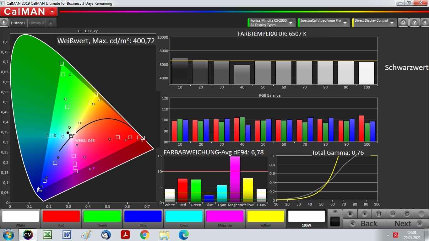Click the 100 gray bar in color temperature chart
Viewport: 429px width, 241px height.
click(x=367, y=73)
